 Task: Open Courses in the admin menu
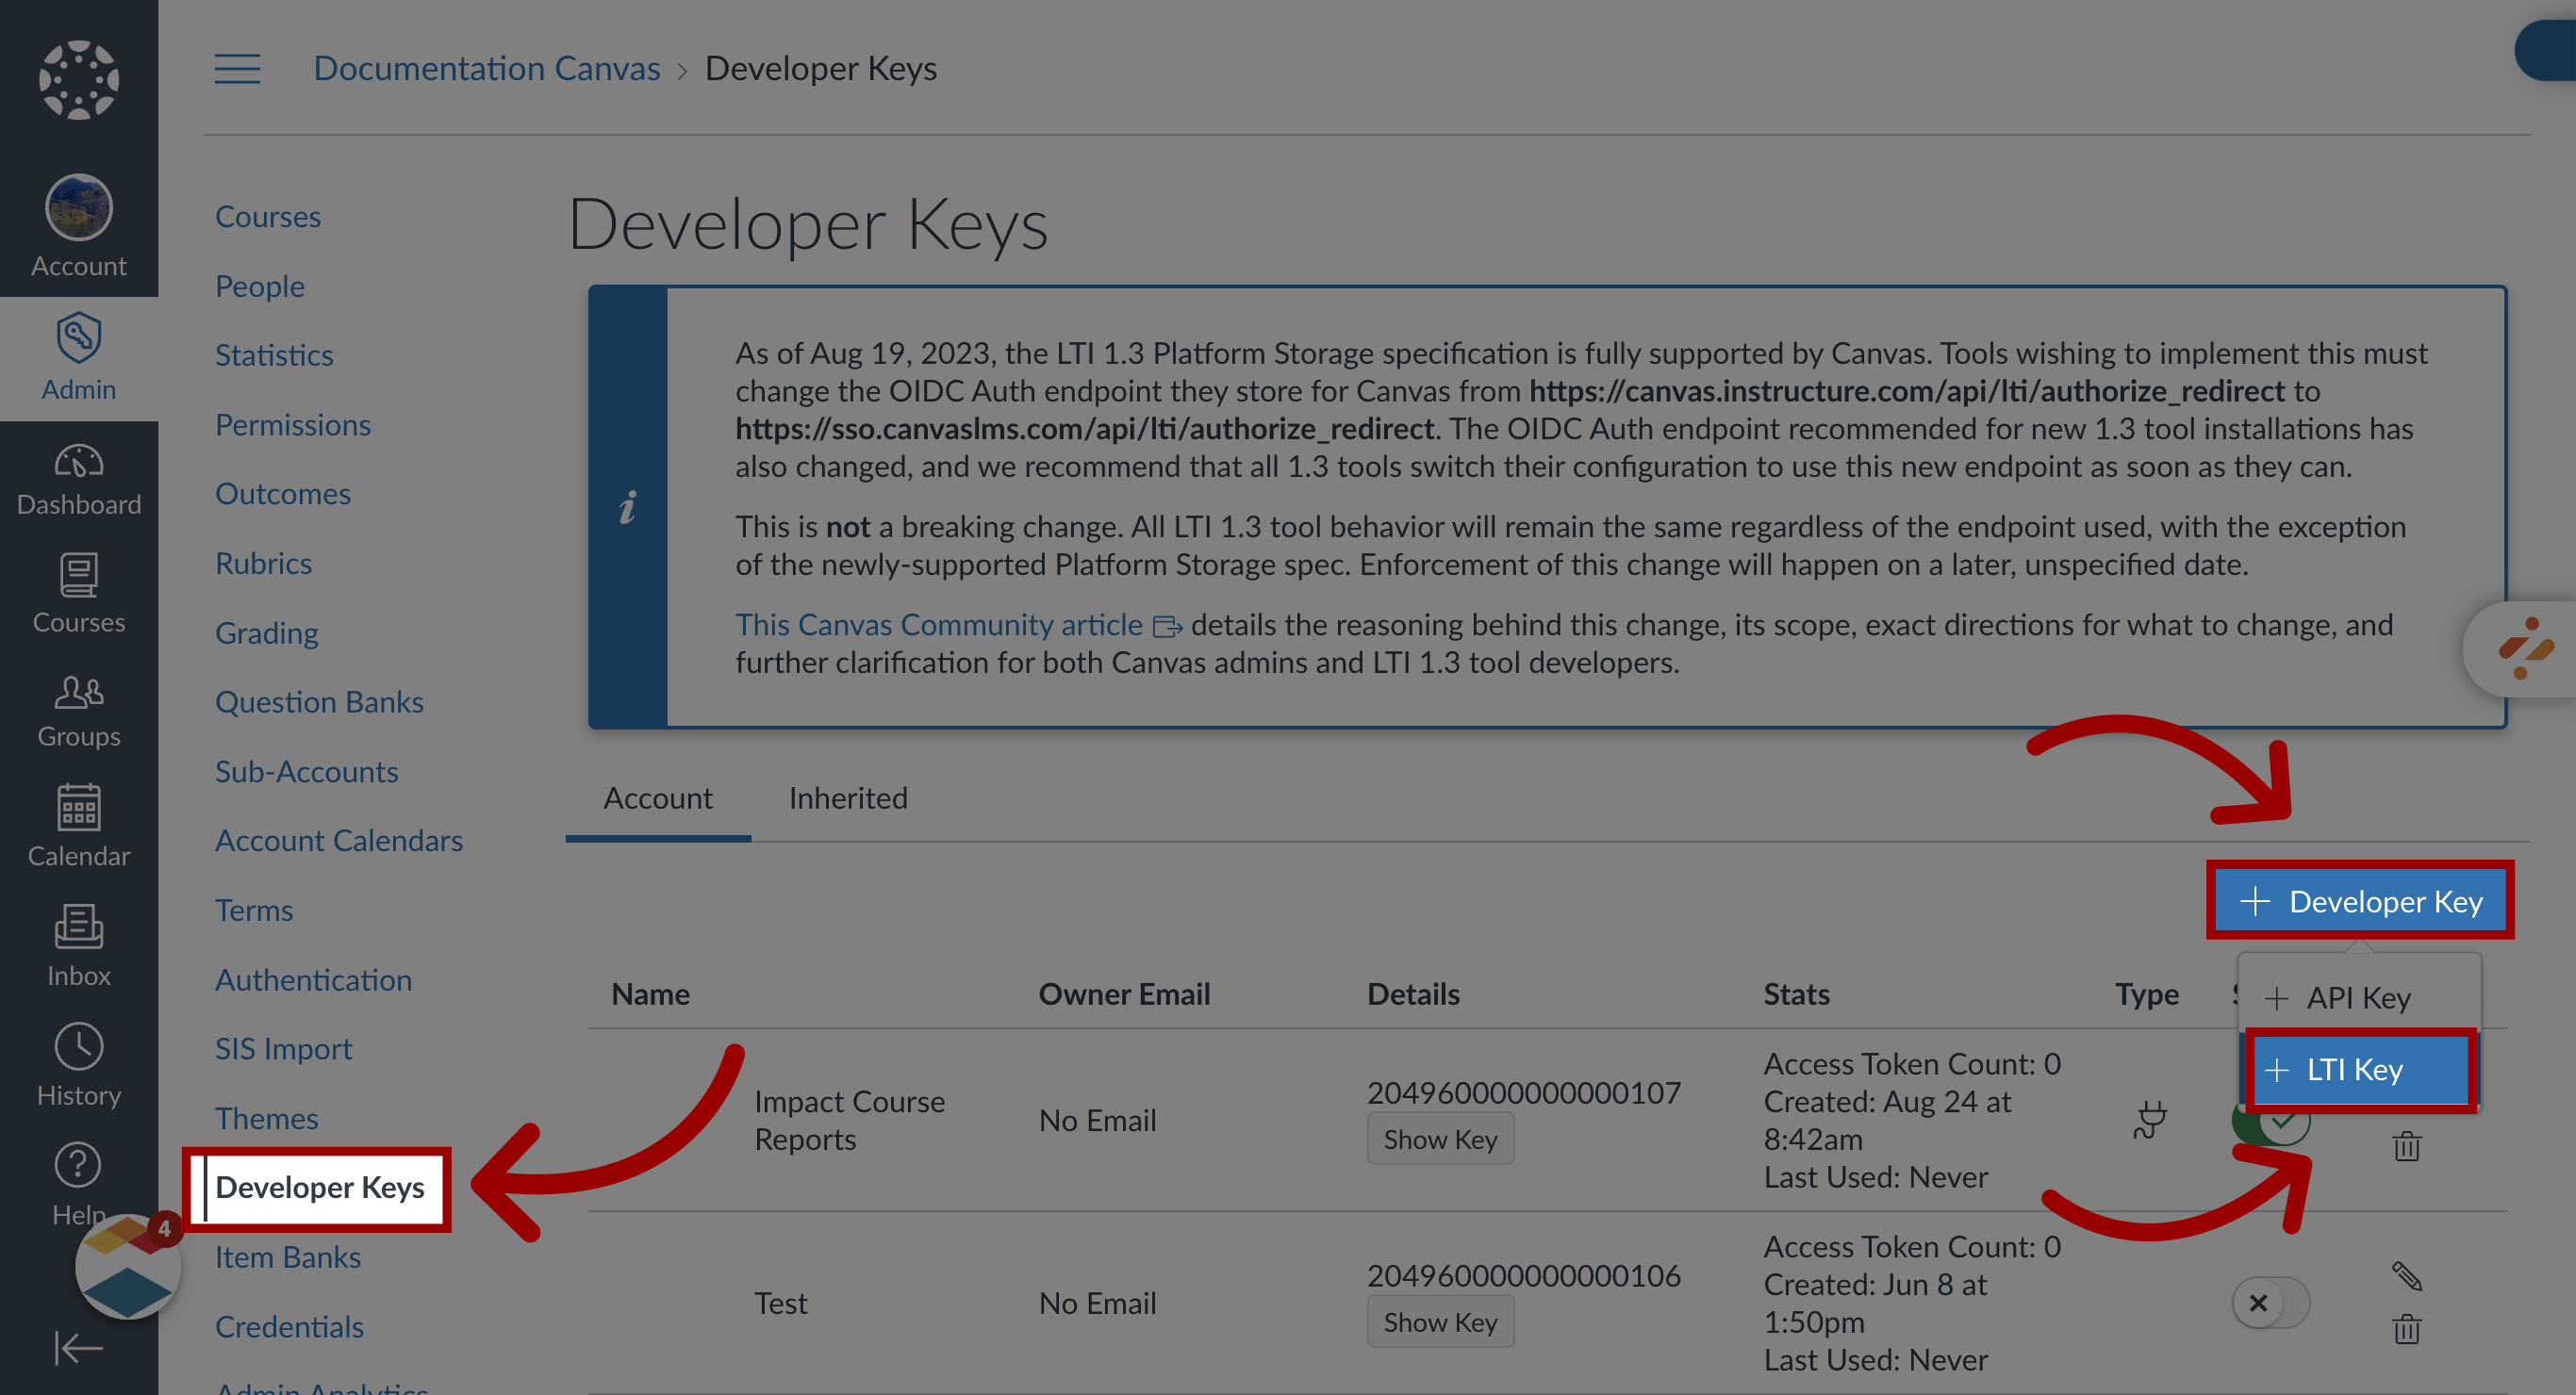268,216
